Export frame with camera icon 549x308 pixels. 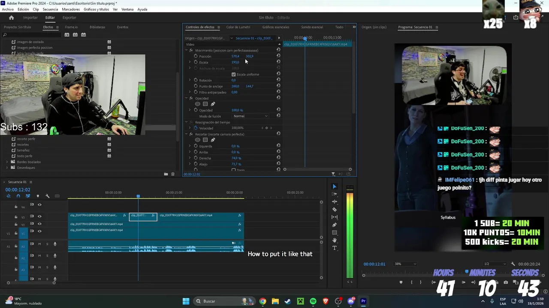click(x=506, y=282)
